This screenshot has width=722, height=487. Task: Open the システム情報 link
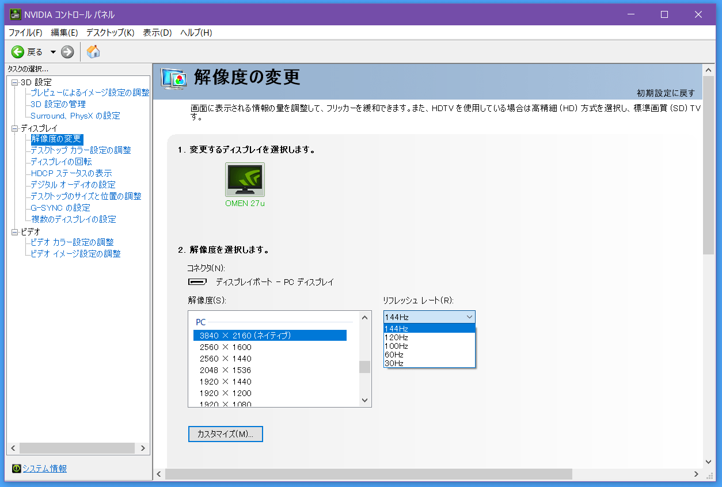click(x=44, y=469)
